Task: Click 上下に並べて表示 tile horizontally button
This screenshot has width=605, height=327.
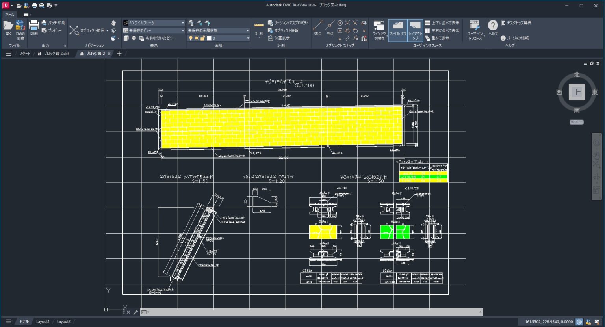Action: coord(442,23)
